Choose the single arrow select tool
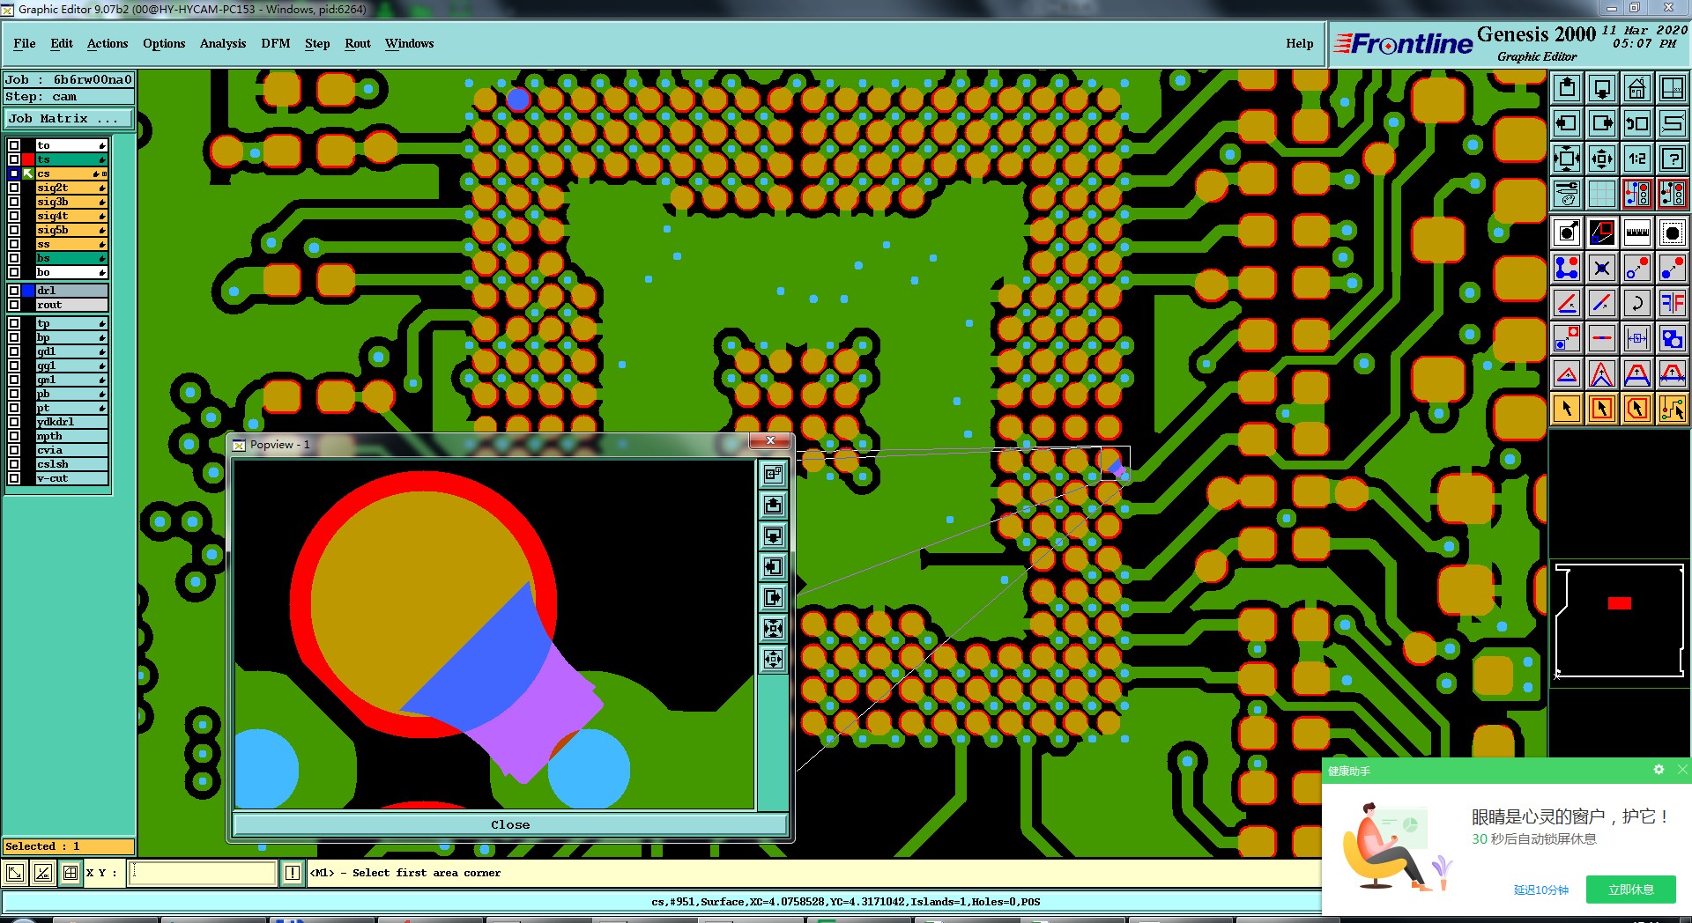The width and height of the screenshot is (1692, 923). pos(1567,409)
